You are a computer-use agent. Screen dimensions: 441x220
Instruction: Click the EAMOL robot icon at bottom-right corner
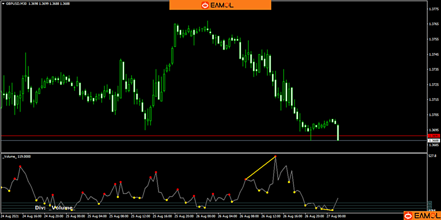pos(409,216)
